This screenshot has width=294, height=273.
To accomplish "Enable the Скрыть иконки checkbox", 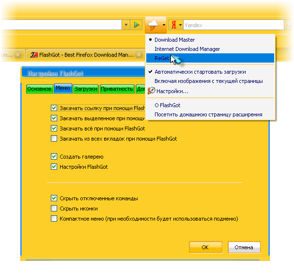I will 54,208.
